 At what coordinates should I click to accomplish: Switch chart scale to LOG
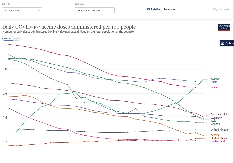[17, 39]
